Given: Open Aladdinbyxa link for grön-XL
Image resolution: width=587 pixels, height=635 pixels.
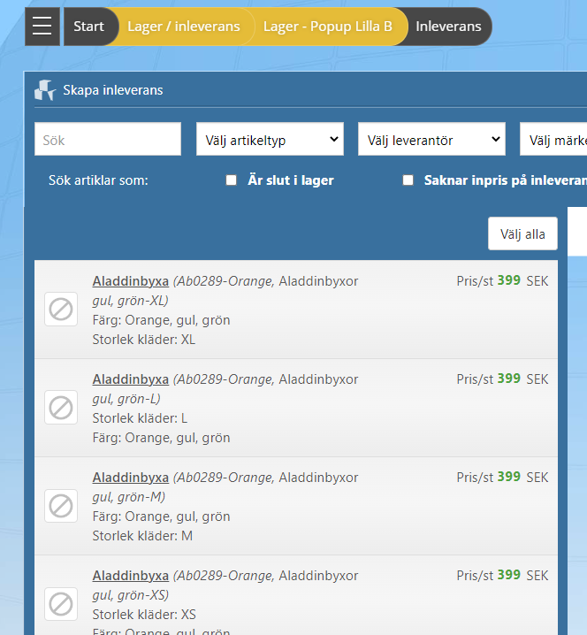Looking at the screenshot, I should (130, 281).
